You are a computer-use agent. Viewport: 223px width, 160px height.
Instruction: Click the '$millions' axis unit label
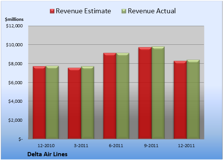[14, 19]
